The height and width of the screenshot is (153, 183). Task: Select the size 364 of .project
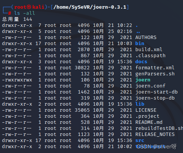click(85, 116)
